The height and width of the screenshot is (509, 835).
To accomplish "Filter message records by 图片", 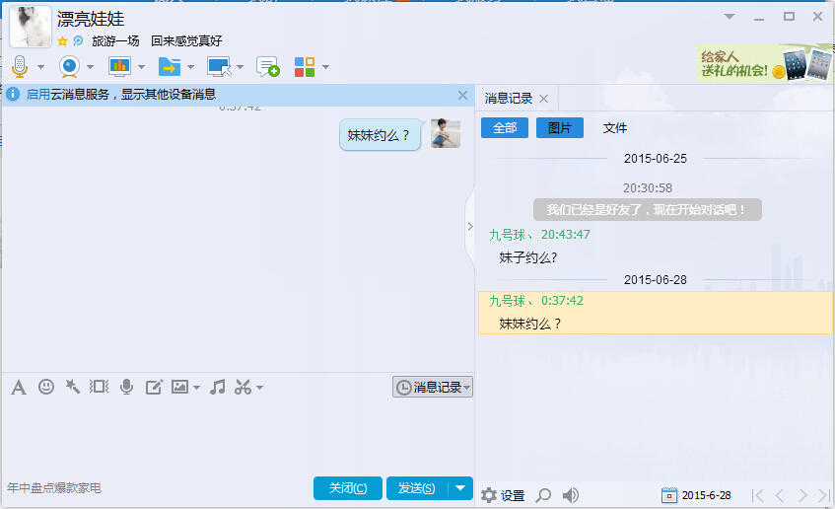I will (x=560, y=128).
